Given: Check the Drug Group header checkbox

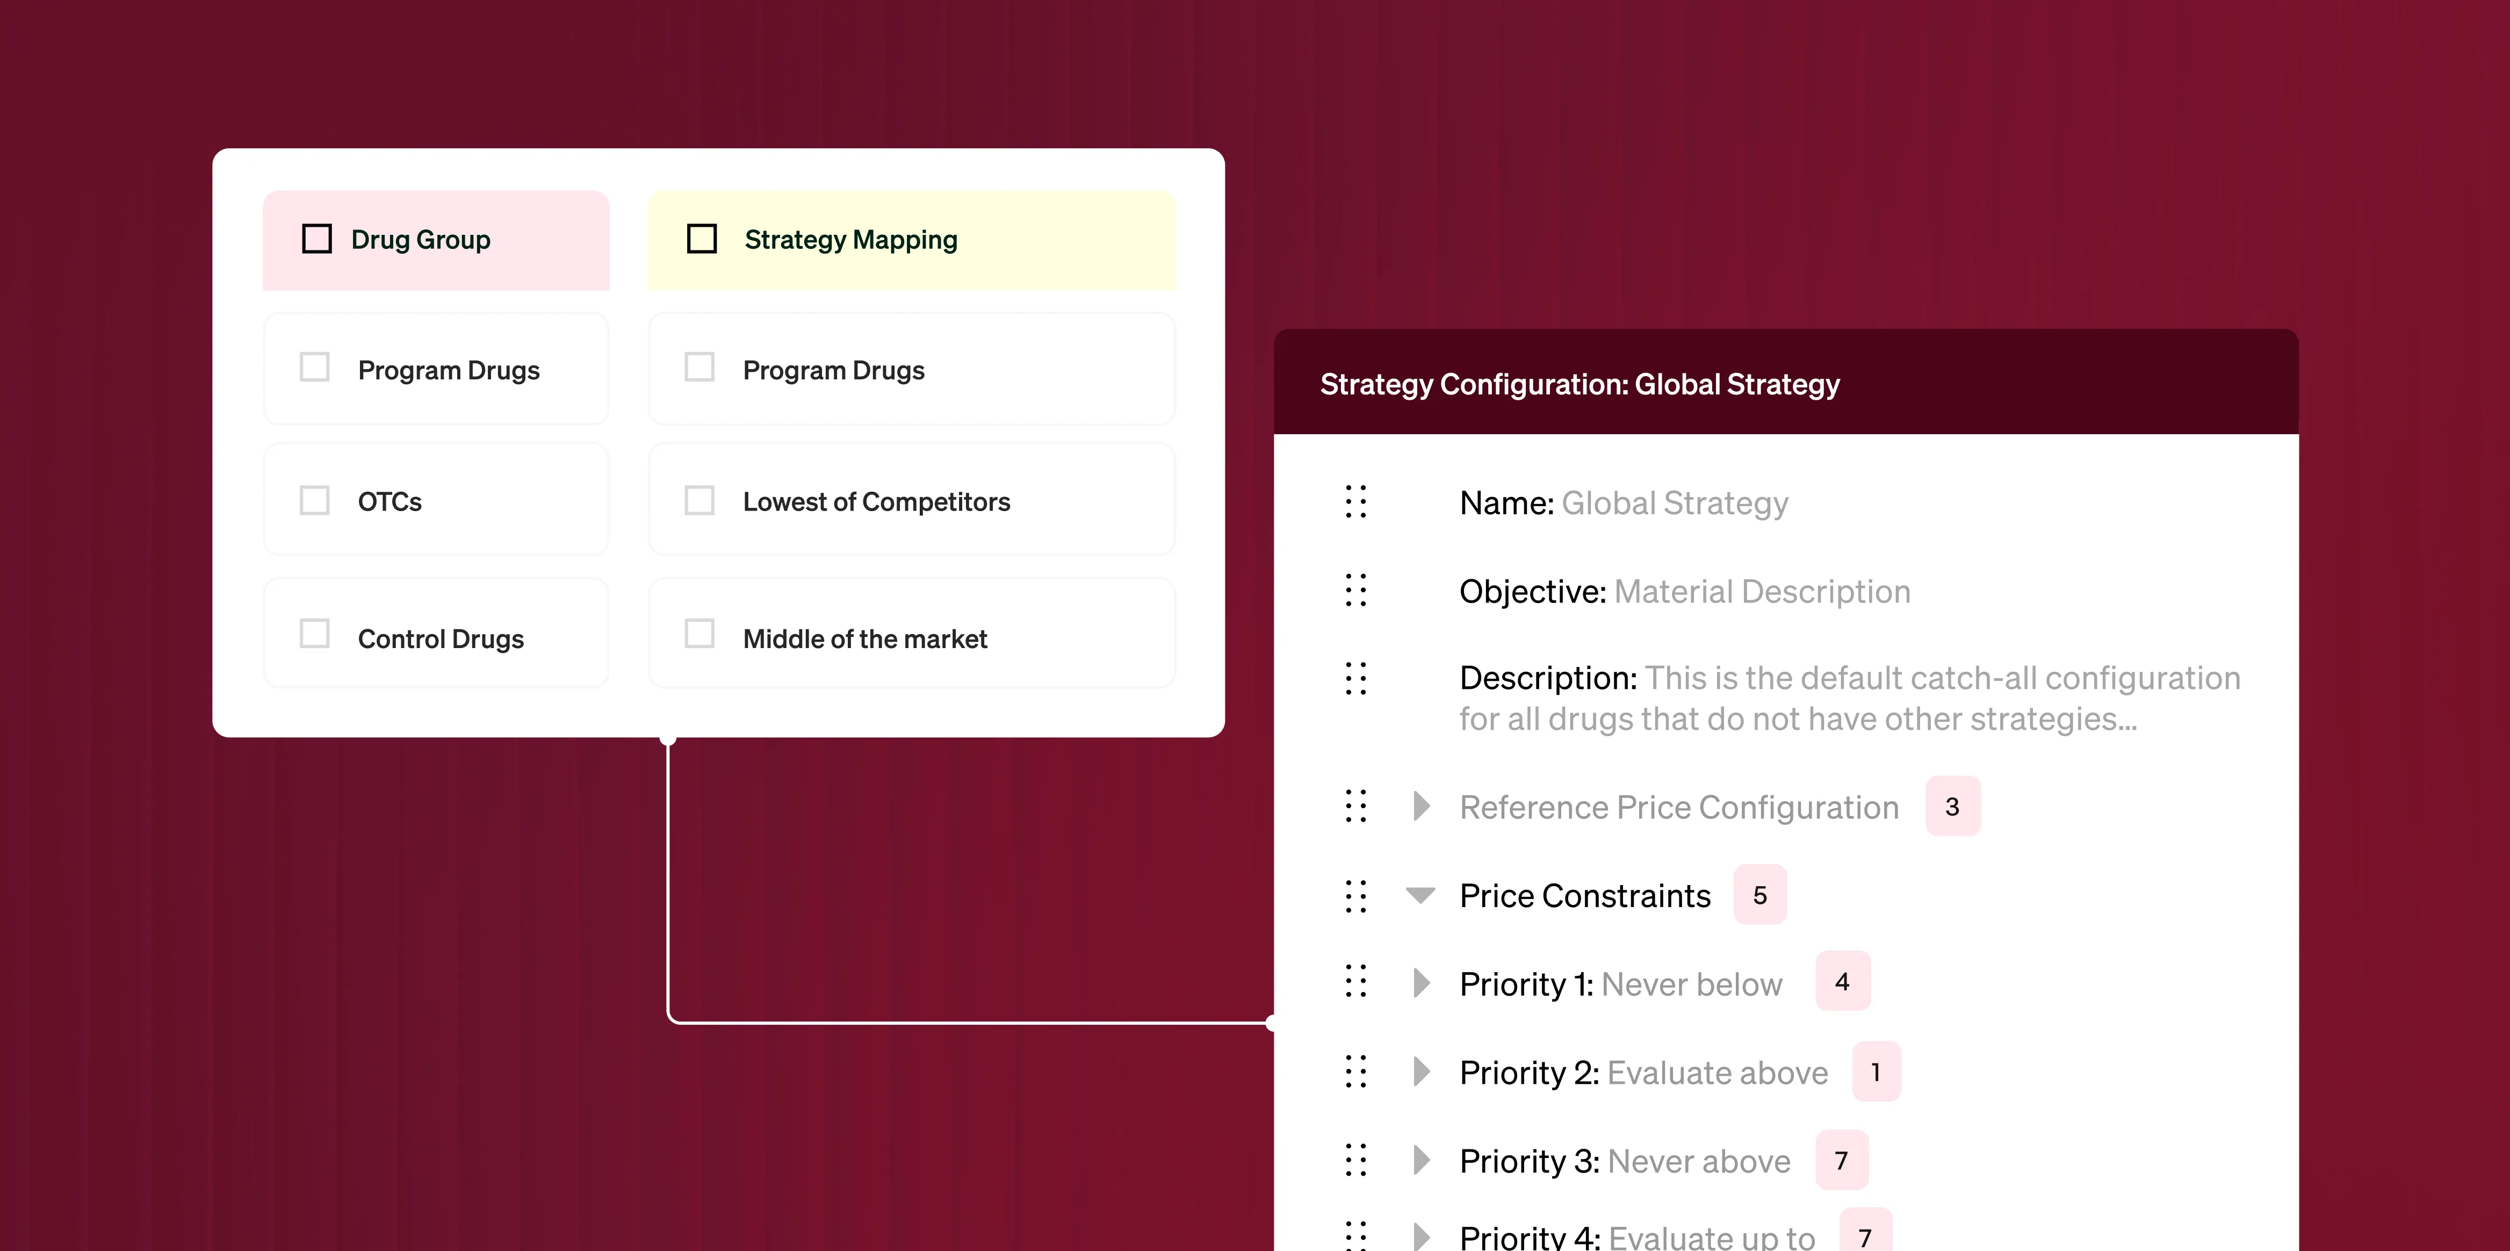Looking at the screenshot, I should (x=316, y=239).
